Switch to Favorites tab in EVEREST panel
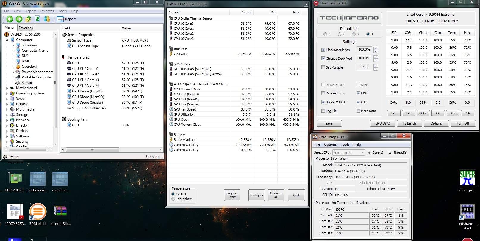The height and width of the screenshot is (241, 480). pos(26,28)
